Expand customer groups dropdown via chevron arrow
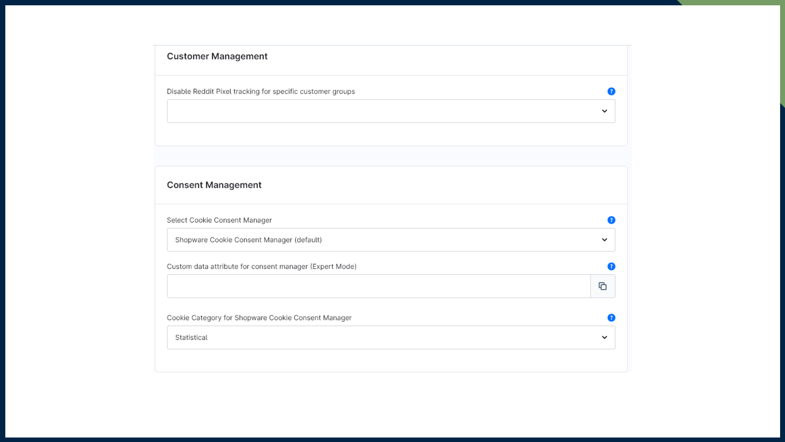Image resolution: width=785 pixels, height=442 pixels. tap(604, 111)
